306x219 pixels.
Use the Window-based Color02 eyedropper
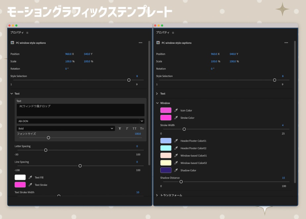(176, 163)
